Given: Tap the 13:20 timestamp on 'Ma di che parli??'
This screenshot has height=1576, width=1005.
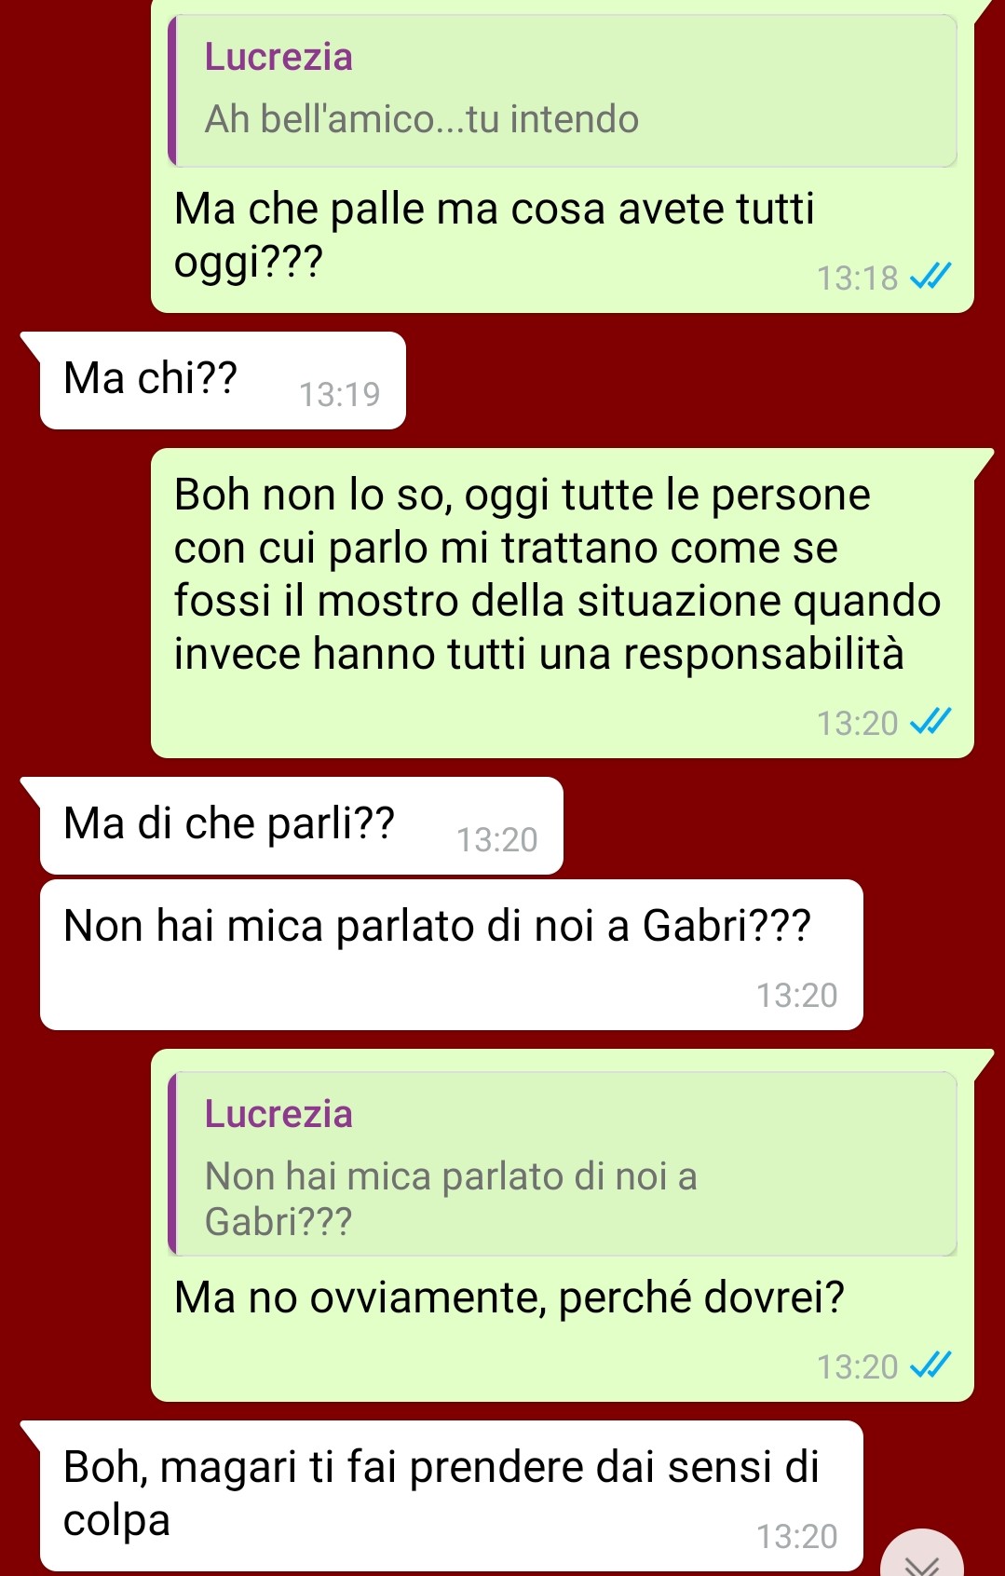Looking at the screenshot, I should pyautogui.click(x=496, y=840).
